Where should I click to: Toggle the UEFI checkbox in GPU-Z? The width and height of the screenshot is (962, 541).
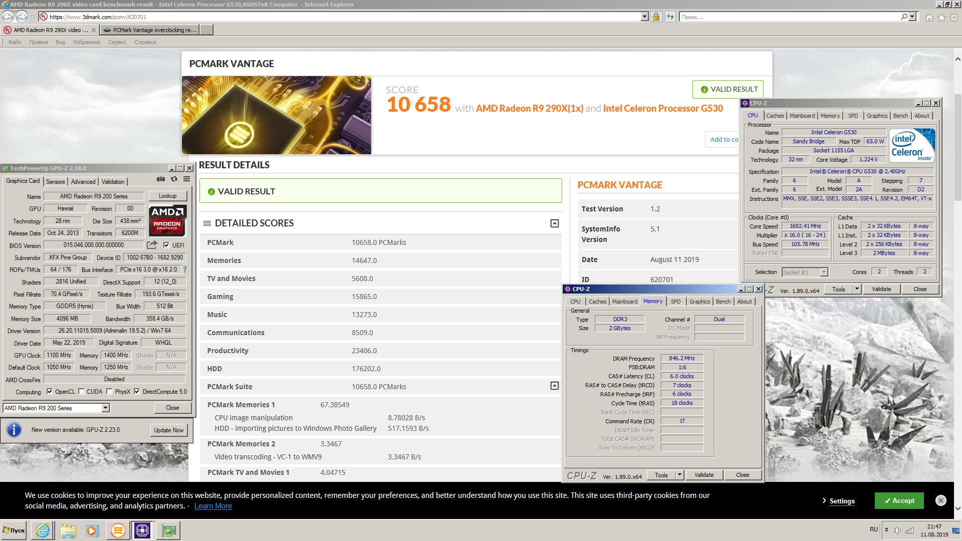click(166, 245)
